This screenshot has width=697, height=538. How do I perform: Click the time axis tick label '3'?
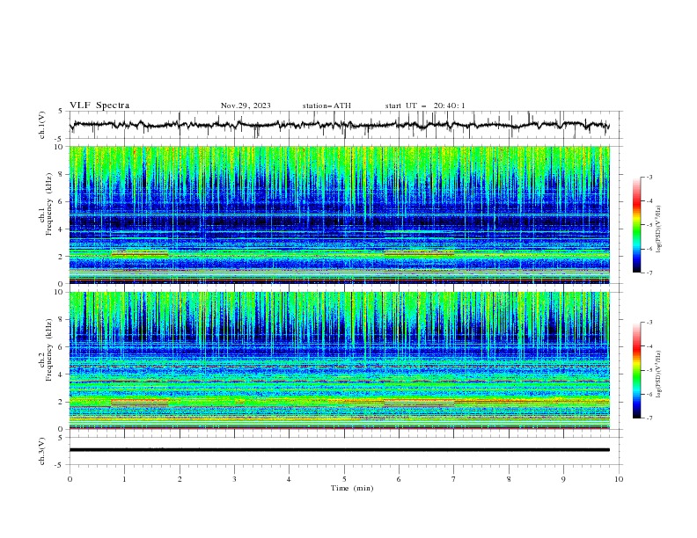[234, 479]
